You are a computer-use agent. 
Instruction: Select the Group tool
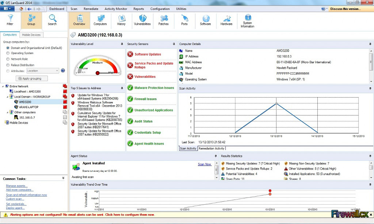(x=31, y=20)
